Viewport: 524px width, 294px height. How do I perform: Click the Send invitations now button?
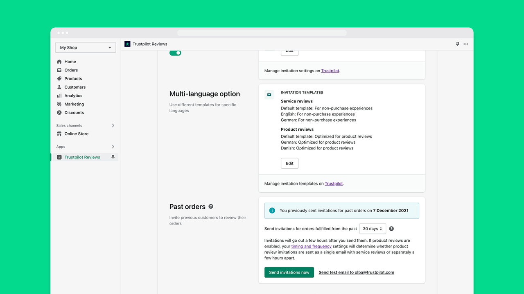(x=289, y=272)
